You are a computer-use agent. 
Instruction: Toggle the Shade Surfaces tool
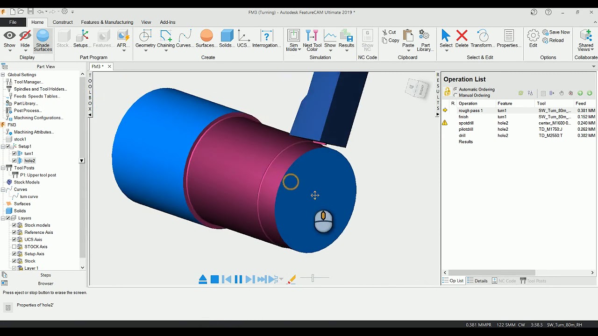click(x=43, y=40)
